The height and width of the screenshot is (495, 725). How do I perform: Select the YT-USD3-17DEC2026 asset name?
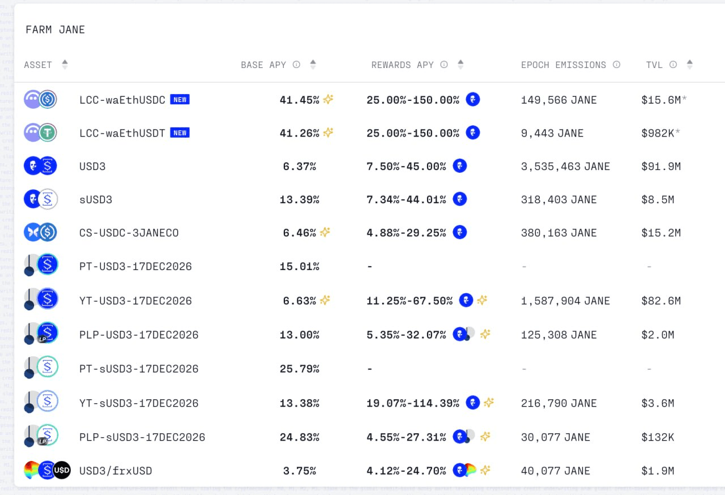point(135,301)
